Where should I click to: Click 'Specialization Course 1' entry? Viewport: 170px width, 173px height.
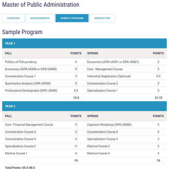102,91
